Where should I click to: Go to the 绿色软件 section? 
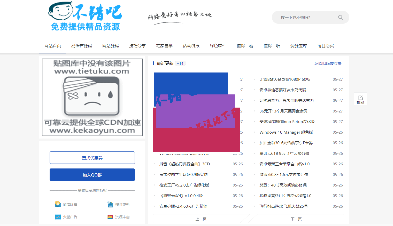click(x=218, y=46)
